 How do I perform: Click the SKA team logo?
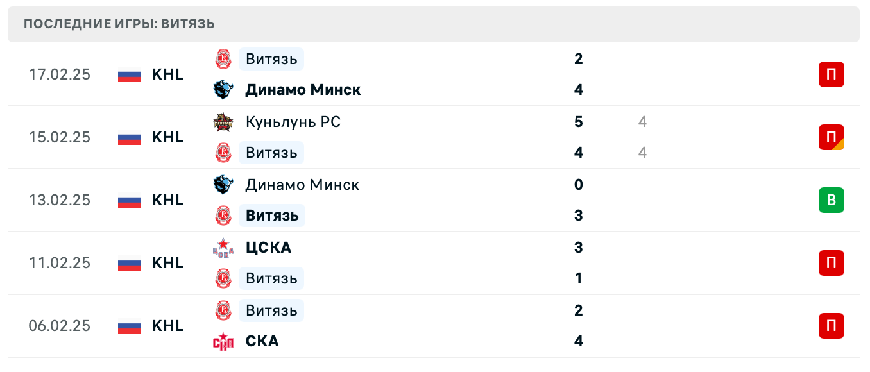[x=223, y=341]
